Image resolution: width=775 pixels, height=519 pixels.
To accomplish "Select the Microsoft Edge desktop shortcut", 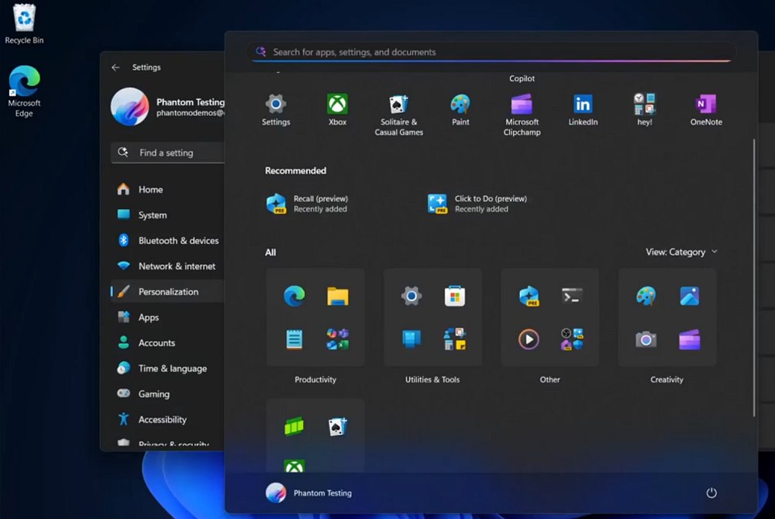I will click(24, 91).
